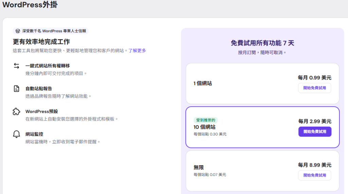Click 每個站點 0.30 美元 text
Viewport: 348px width, 194px height.
[x=210, y=134]
